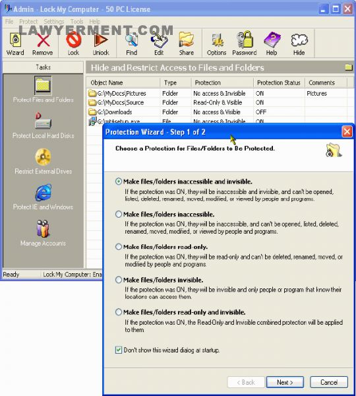Open the Settings menu

(54, 22)
